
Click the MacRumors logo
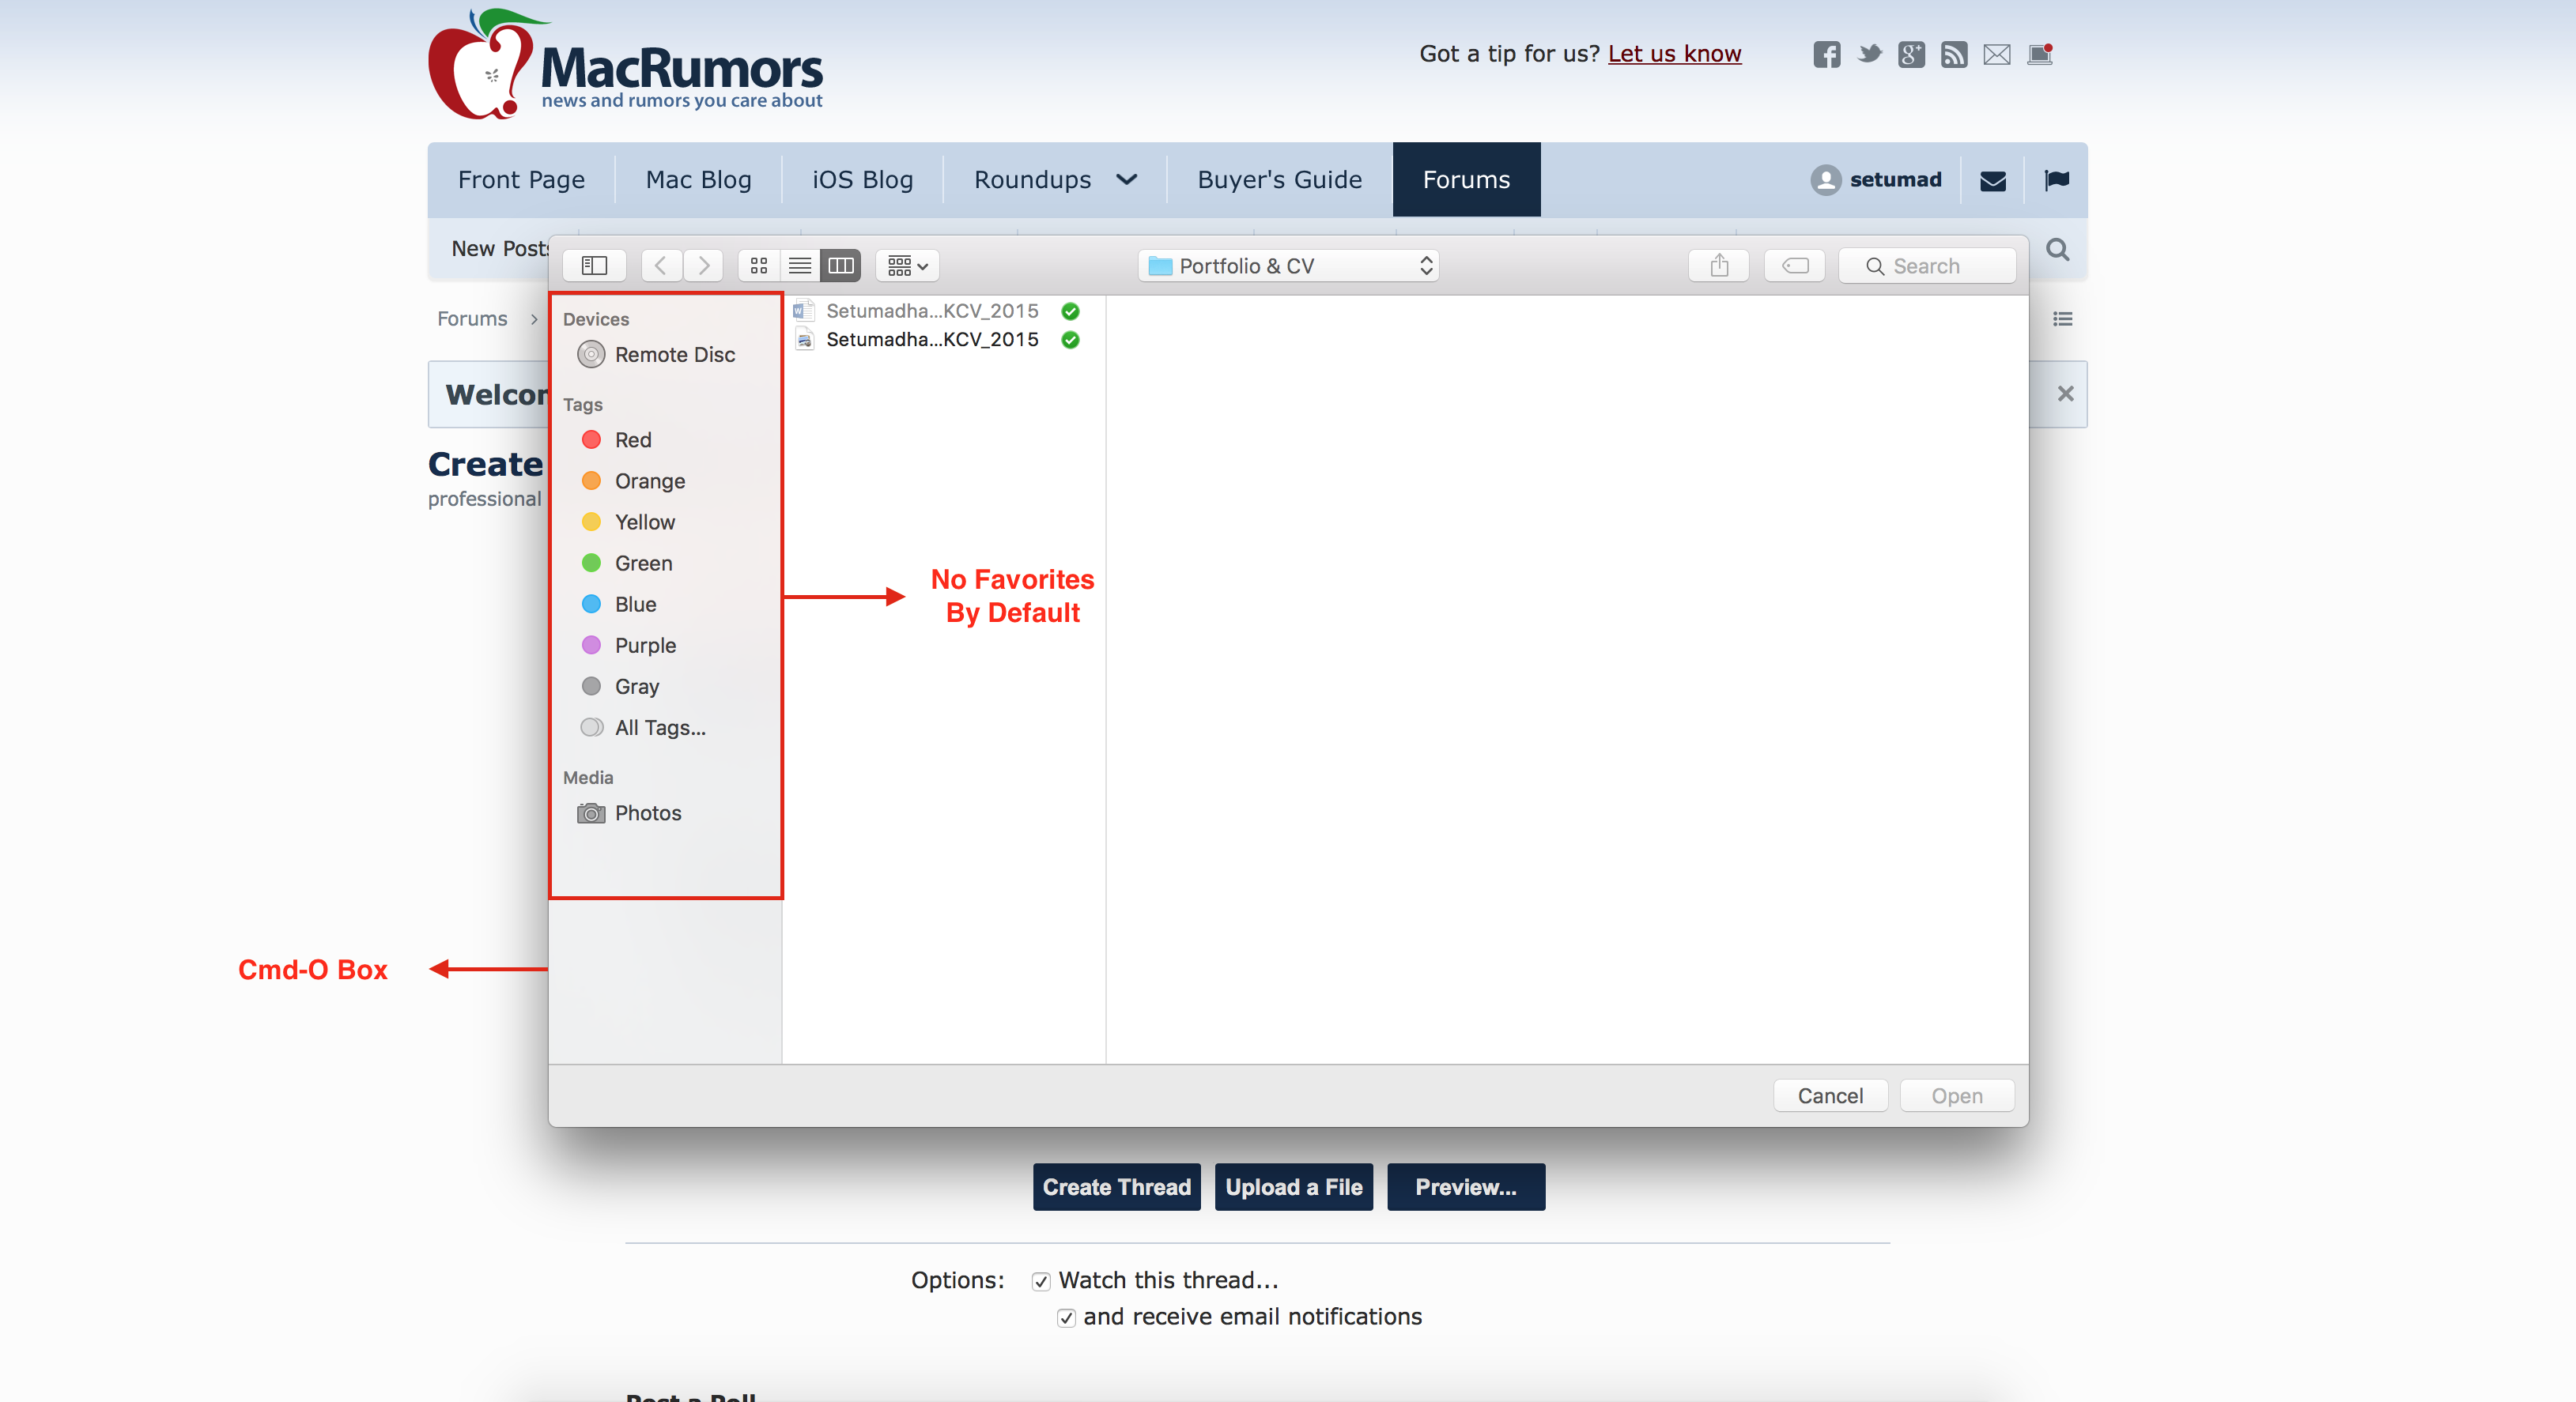(x=626, y=65)
